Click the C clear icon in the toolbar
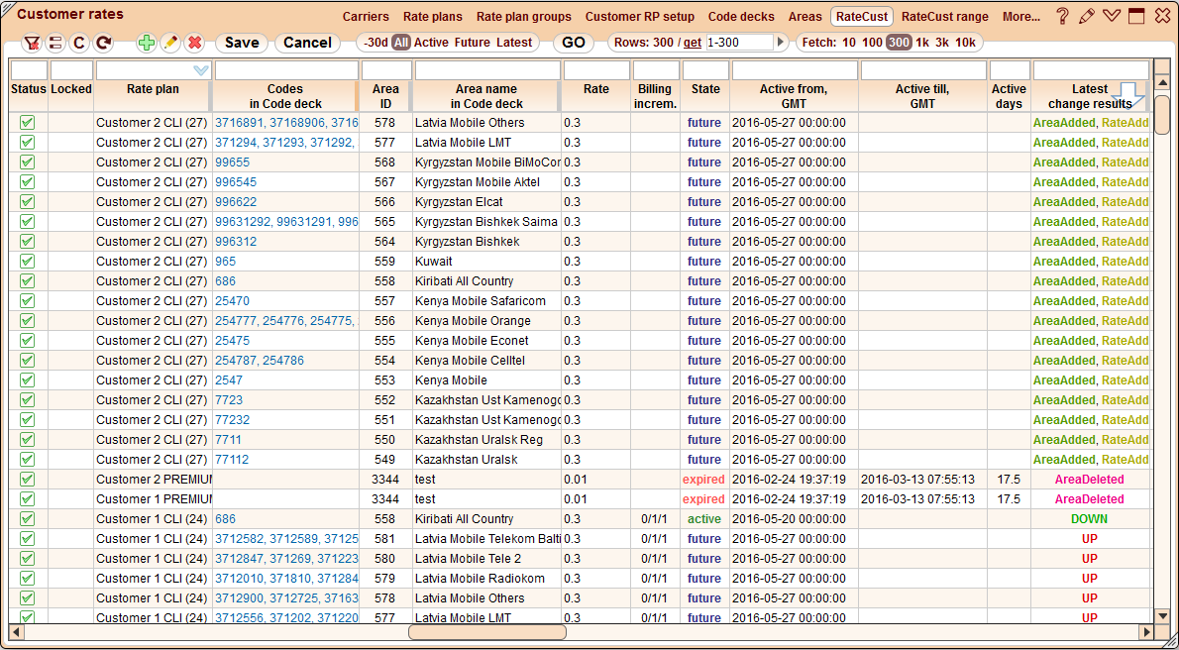The width and height of the screenshot is (1179, 650). [x=78, y=43]
